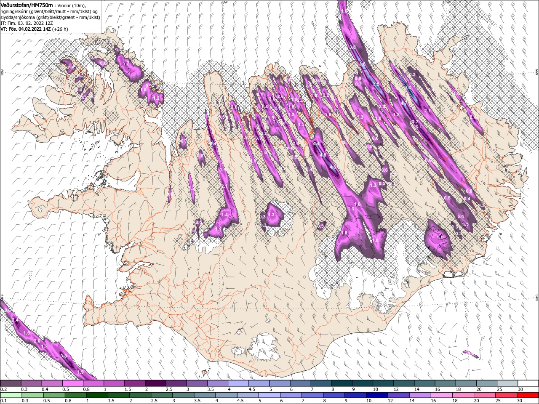Click the 3.1 value label on map
539x404 pixels.
(x=418, y=127)
